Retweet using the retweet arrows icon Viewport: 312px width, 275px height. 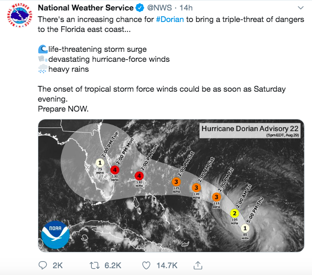[x=94, y=266]
